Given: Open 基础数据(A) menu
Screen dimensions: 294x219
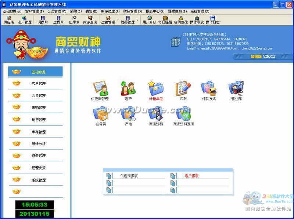Looking at the screenshot, I should pyautogui.click(x=12, y=11).
